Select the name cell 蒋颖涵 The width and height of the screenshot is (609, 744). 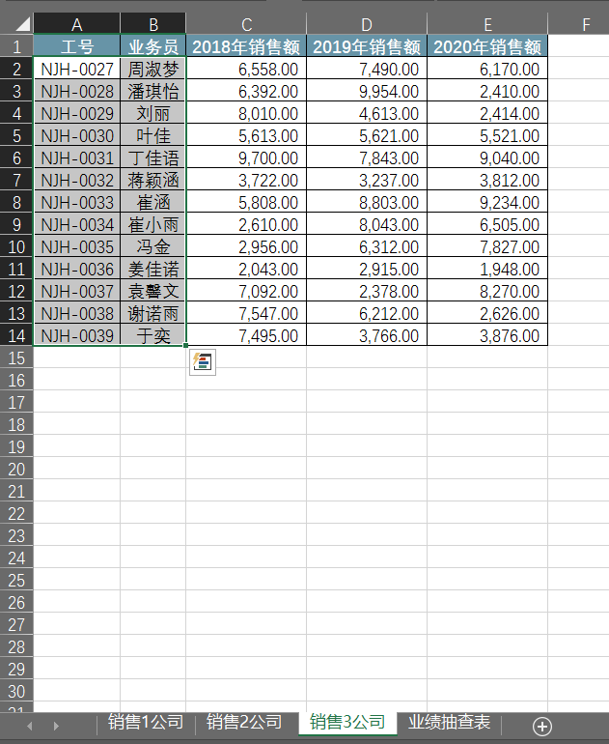point(153,181)
